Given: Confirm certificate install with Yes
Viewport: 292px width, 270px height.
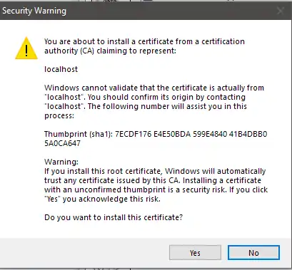Looking at the screenshot, I should [195, 253].
